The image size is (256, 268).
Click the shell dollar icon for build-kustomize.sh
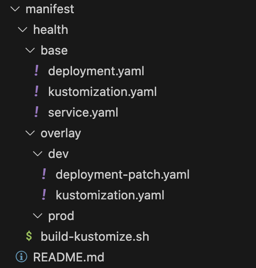point(29,236)
